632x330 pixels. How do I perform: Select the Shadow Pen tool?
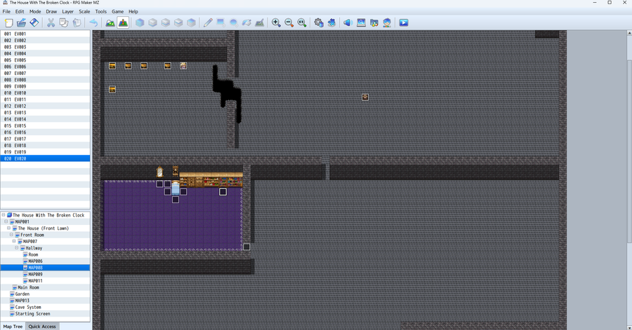pos(259,23)
